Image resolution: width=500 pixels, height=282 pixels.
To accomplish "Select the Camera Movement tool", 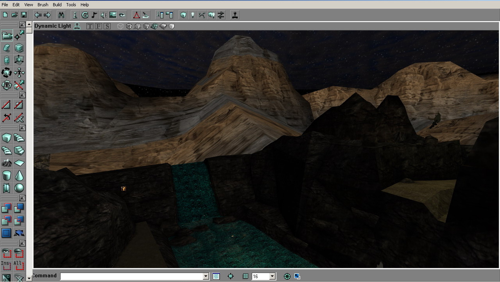I will point(7,35).
